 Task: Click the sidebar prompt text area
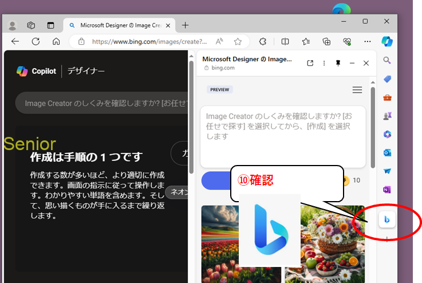click(x=283, y=137)
